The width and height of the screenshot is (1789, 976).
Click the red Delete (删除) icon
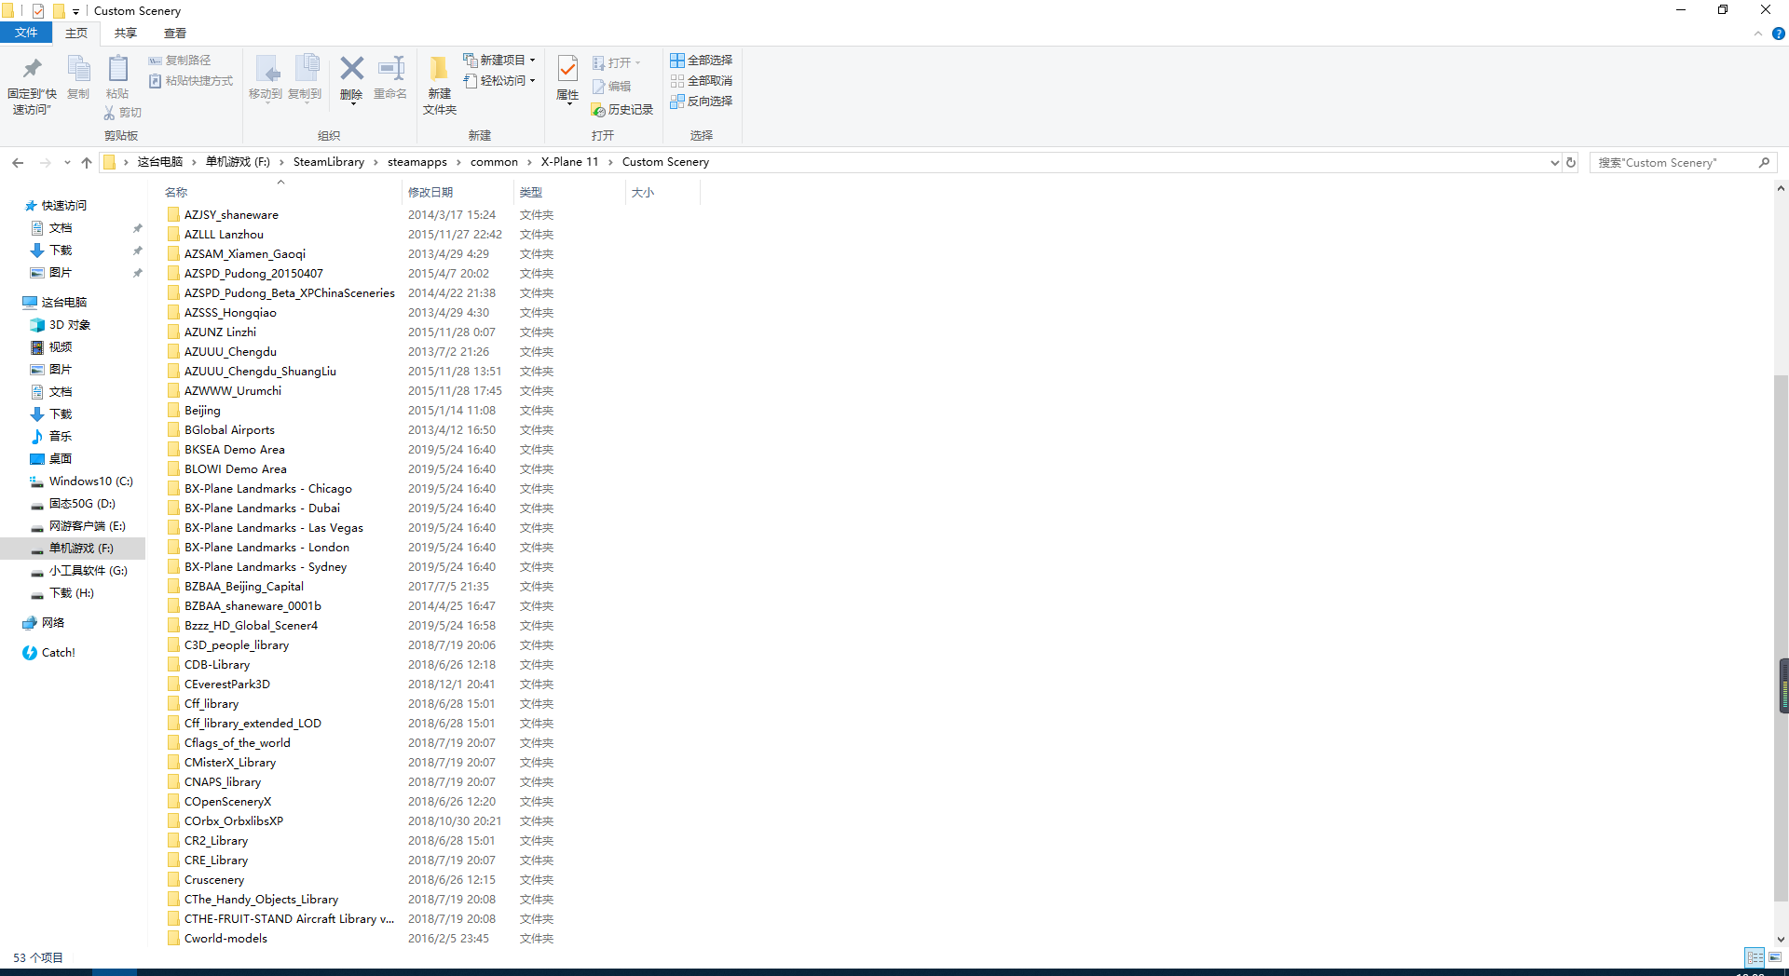click(x=351, y=68)
